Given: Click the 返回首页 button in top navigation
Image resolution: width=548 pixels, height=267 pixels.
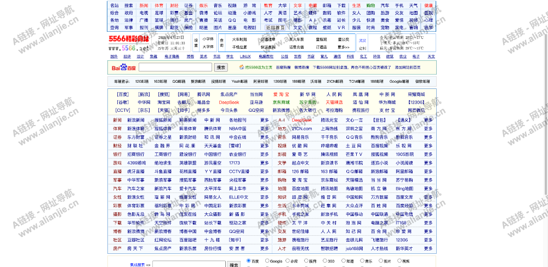Looking at the screenshot, I should 275,27.
